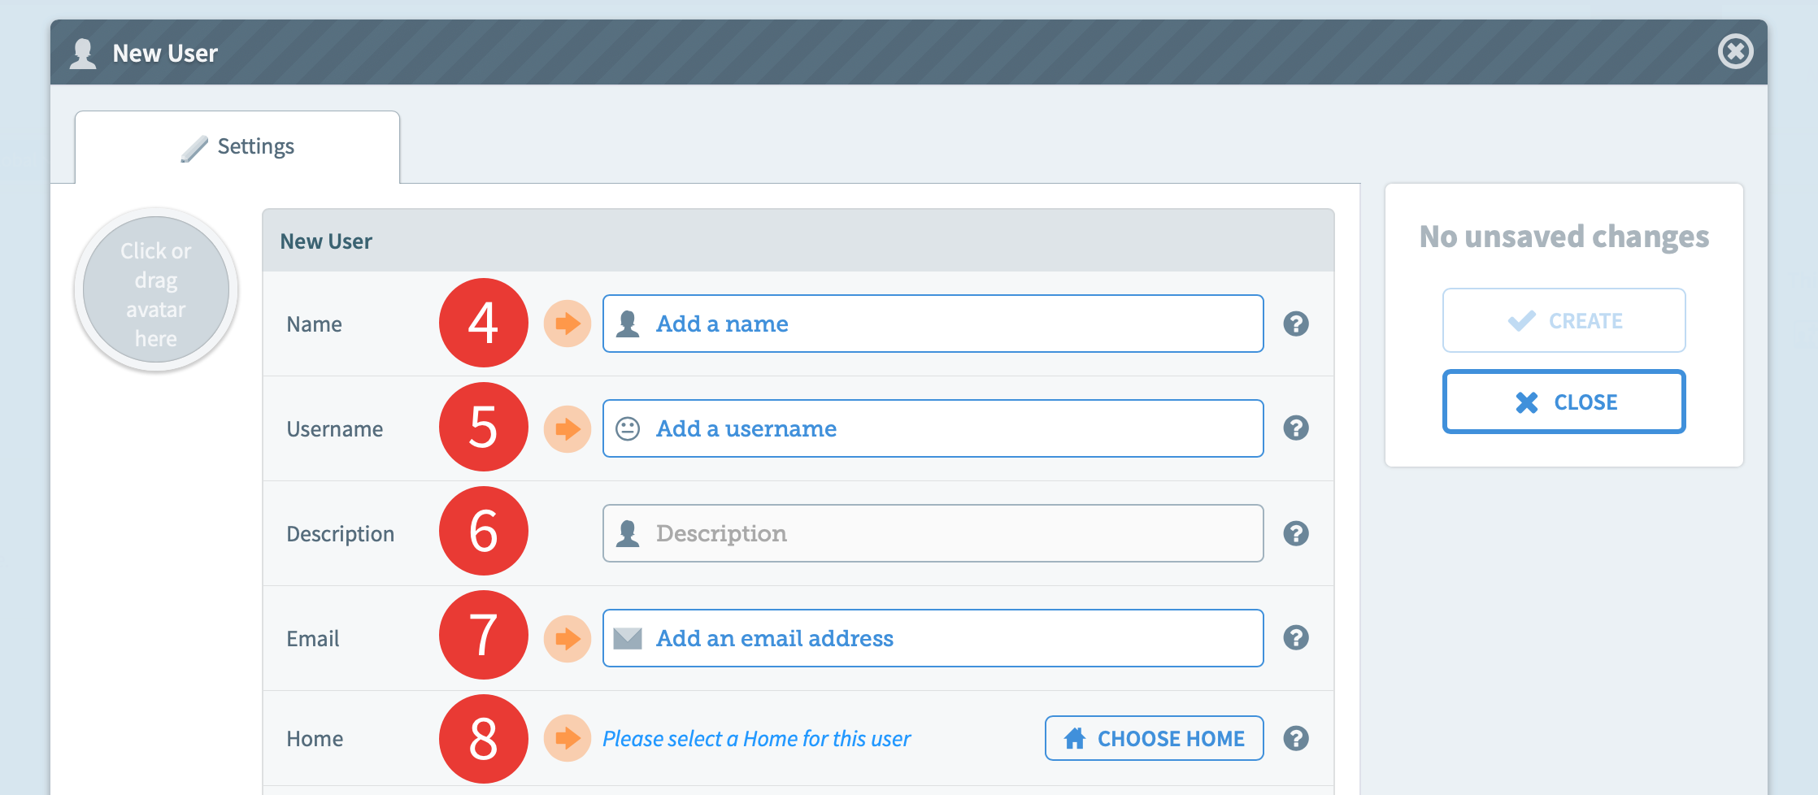The height and width of the screenshot is (795, 1818).
Task: Focus the Add an email address field
Action: click(933, 638)
